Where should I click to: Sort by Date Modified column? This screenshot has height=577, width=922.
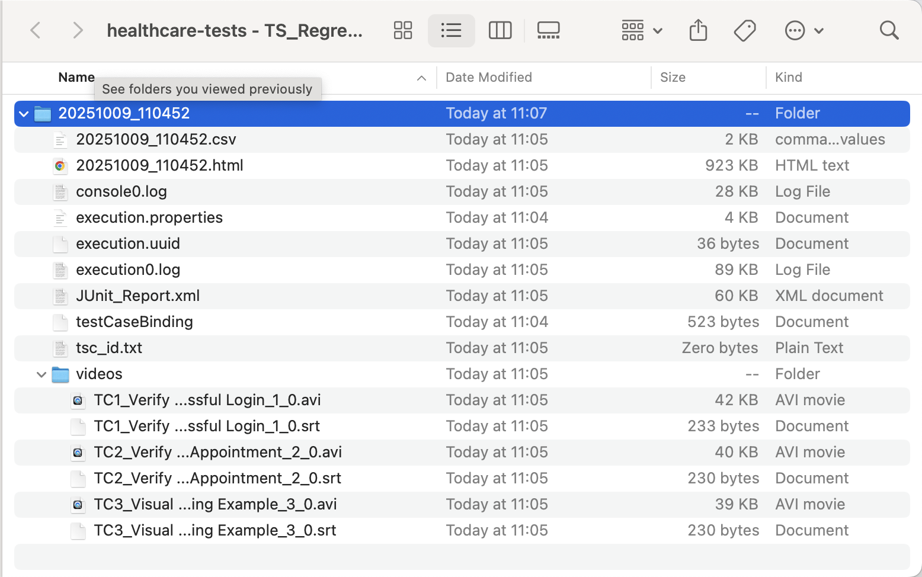489,78
